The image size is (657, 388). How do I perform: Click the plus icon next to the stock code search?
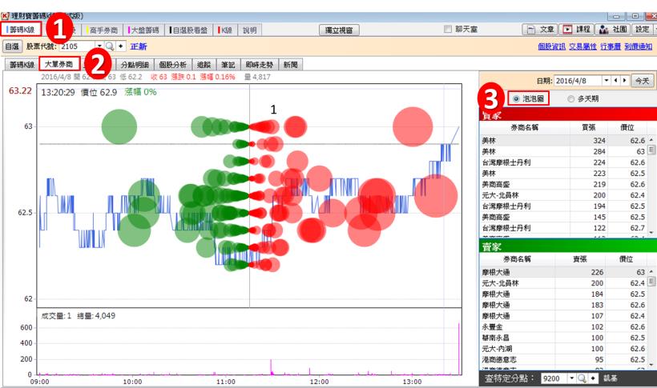121,46
